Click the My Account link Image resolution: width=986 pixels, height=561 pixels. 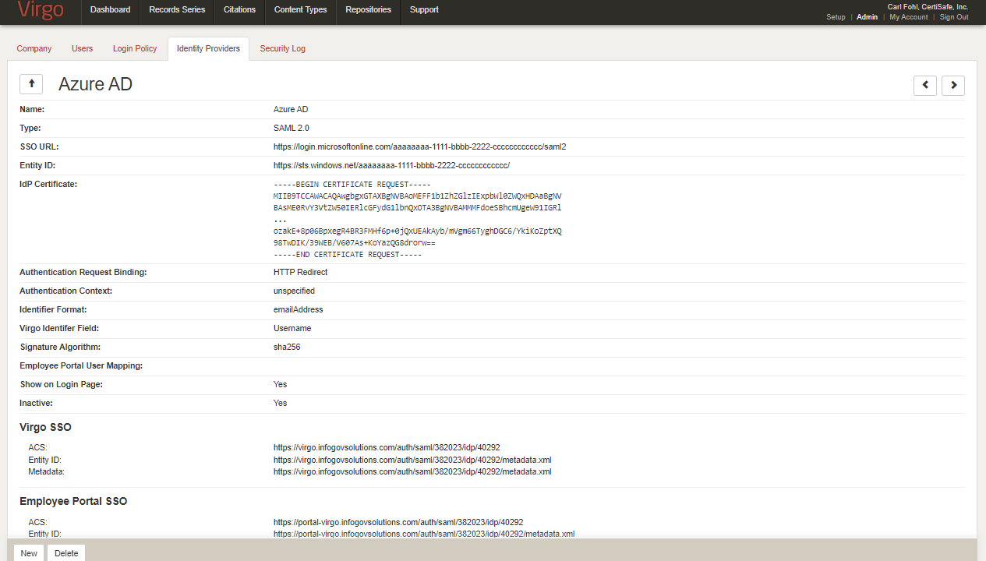[909, 17]
